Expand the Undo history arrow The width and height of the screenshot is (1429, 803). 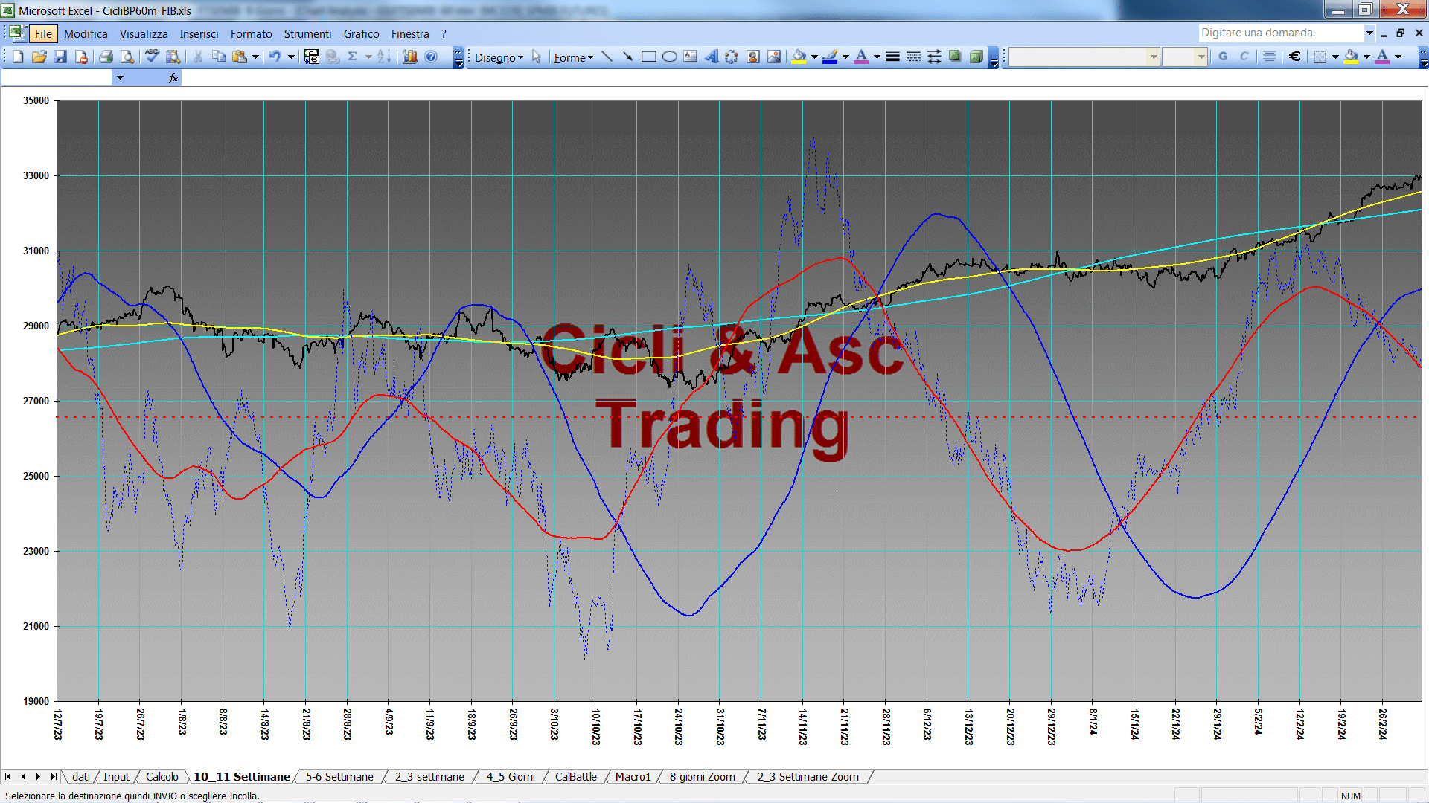[x=291, y=57]
